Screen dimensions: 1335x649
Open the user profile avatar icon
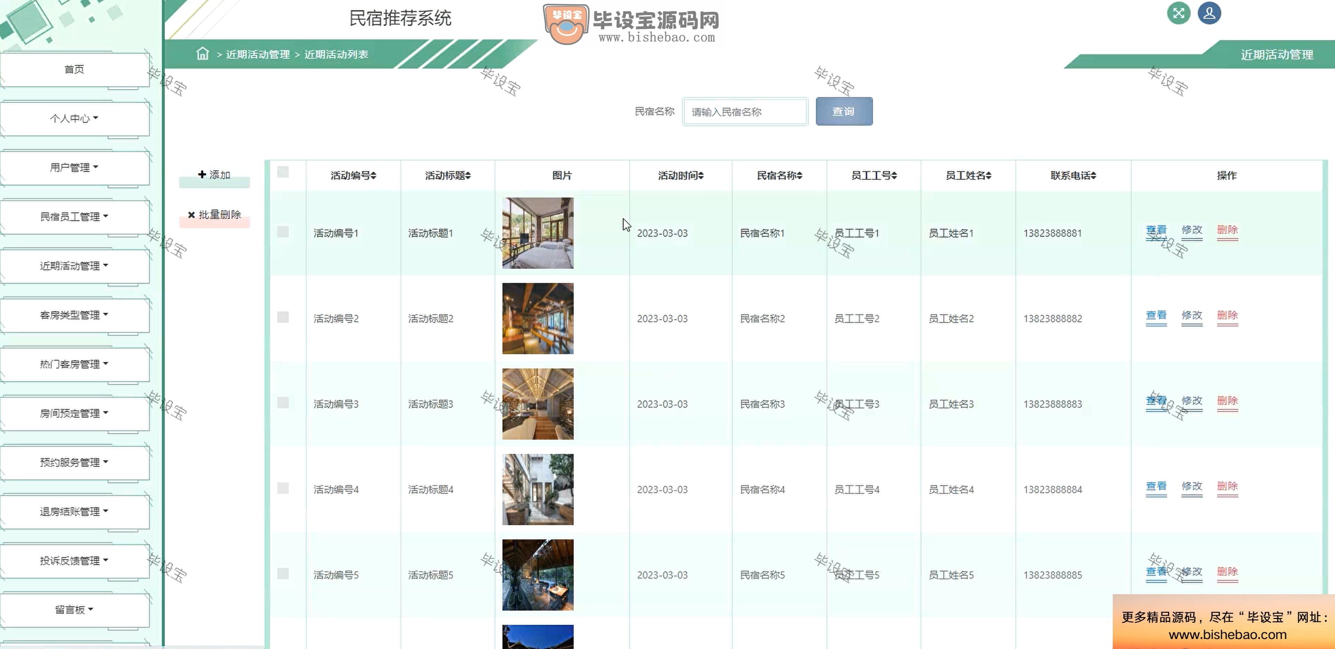[1209, 13]
